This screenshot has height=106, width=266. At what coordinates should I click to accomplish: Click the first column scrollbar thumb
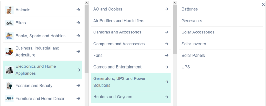coord(86,39)
